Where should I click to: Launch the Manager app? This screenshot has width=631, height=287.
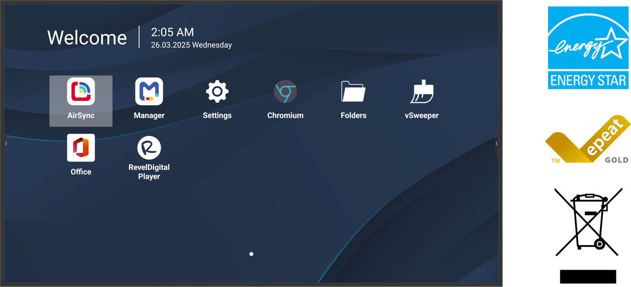coord(149,92)
